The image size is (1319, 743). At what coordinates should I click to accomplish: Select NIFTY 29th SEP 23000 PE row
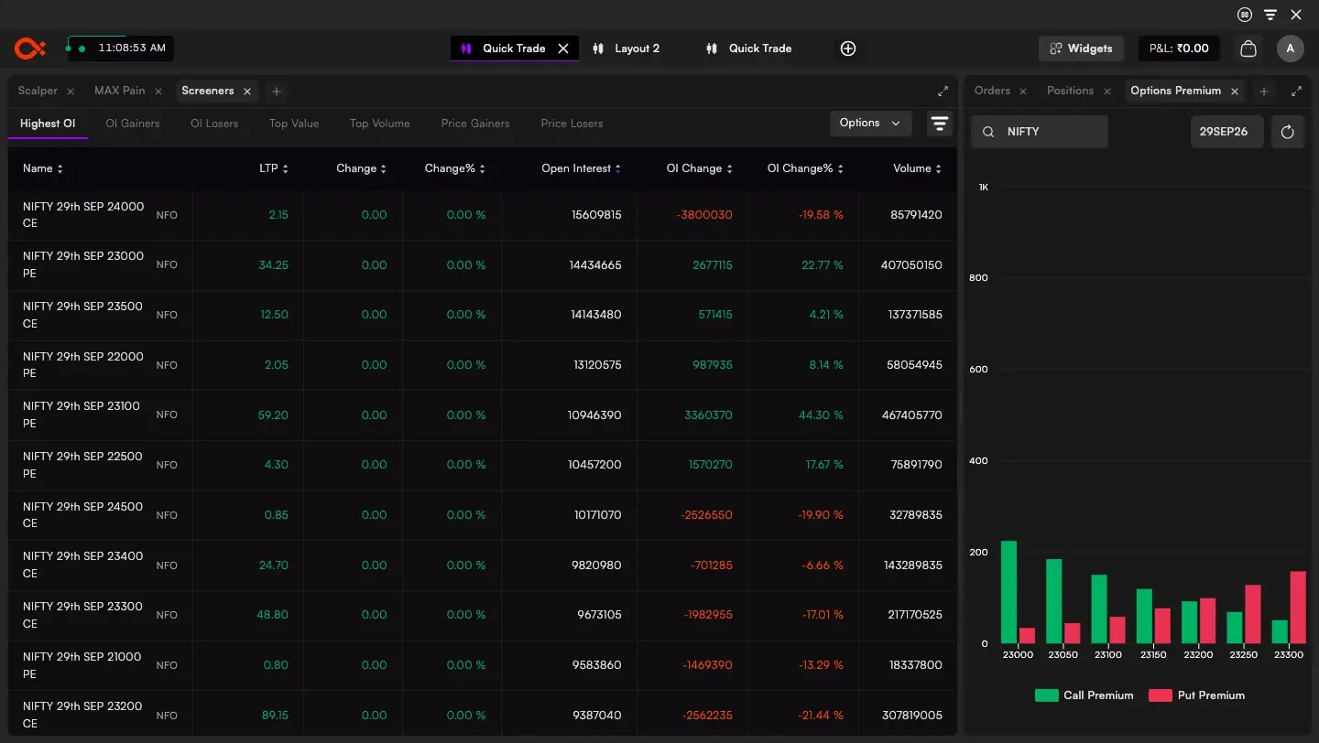click(x=482, y=265)
